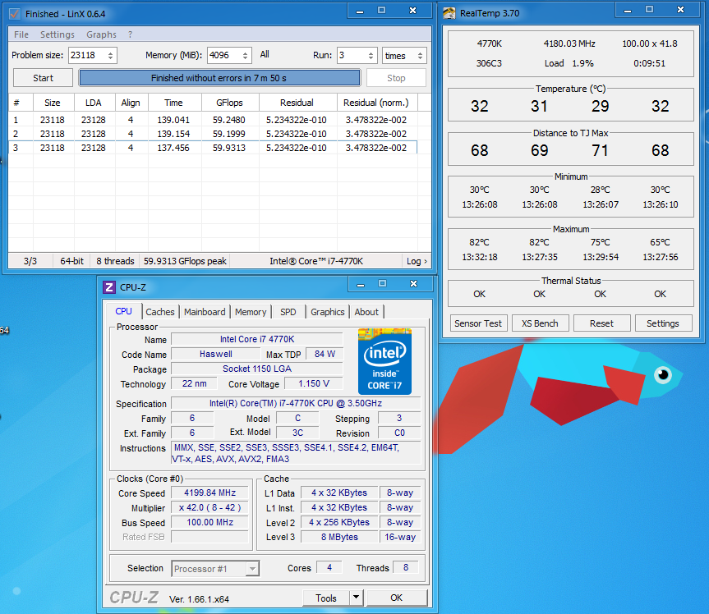Close the RealTemp 3.70 window
The image size is (709, 614).
pos(680,10)
